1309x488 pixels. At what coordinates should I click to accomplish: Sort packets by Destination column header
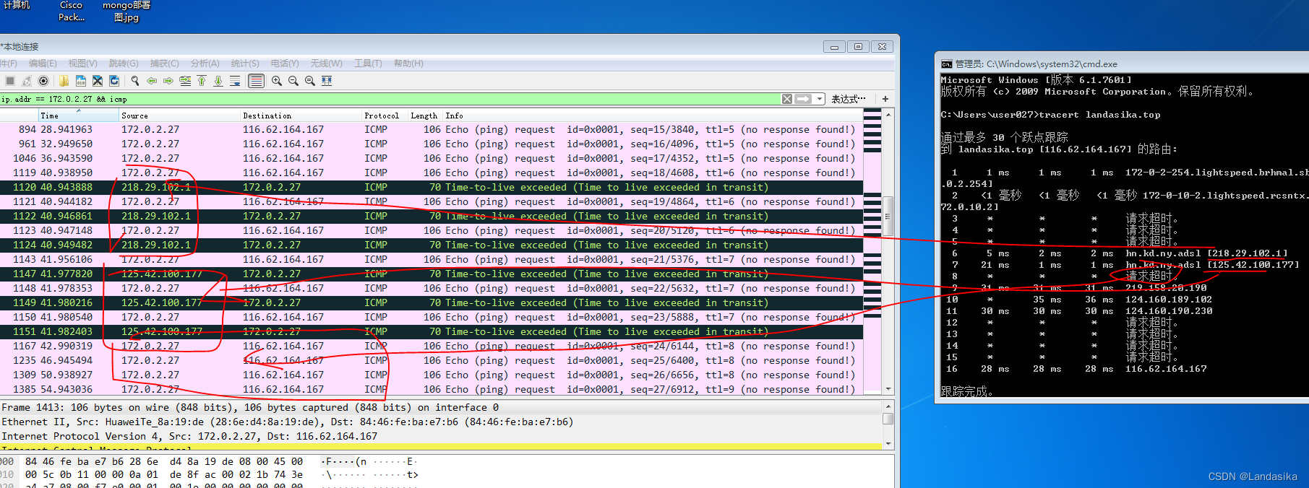coord(301,116)
